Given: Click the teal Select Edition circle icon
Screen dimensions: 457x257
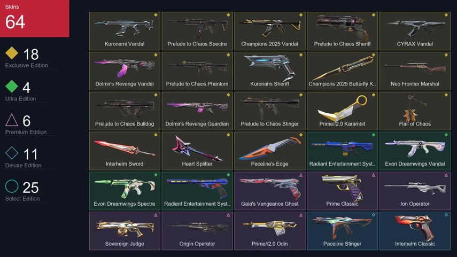Looking at the screenshot, I should click(12, 186).
